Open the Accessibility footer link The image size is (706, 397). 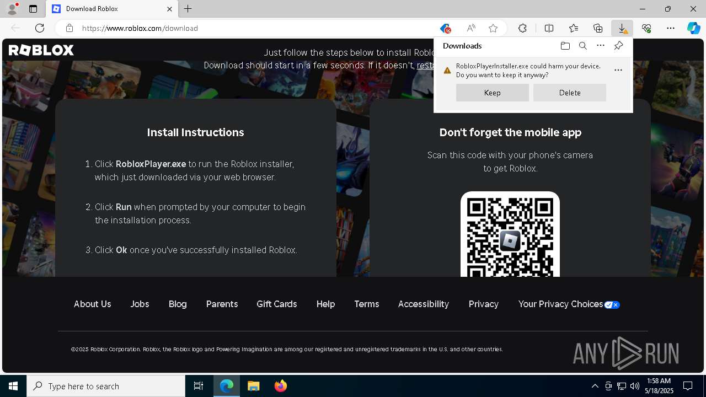tap(424, 304)
